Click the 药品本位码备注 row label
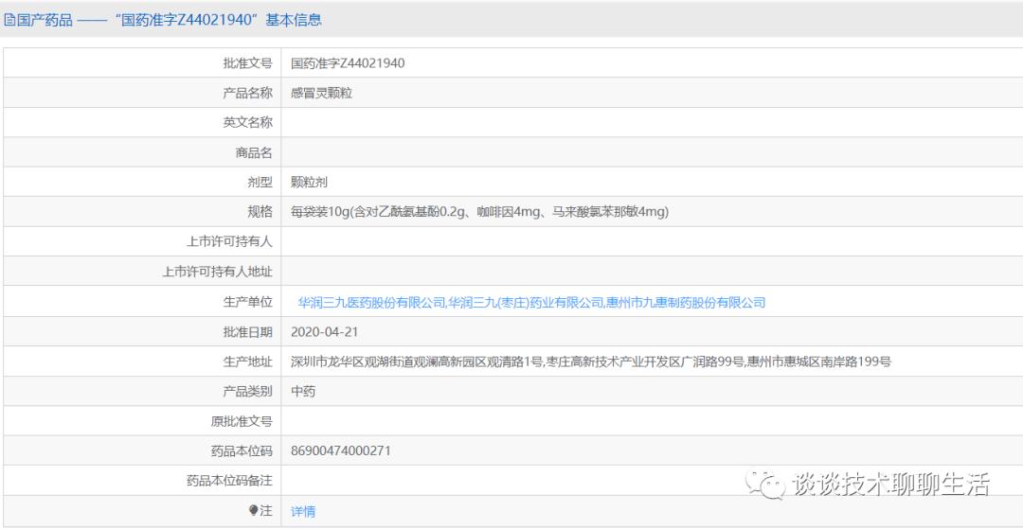The width and height of the screenshot is (1023, 529). pyautogui.click(x=229, y=481)
